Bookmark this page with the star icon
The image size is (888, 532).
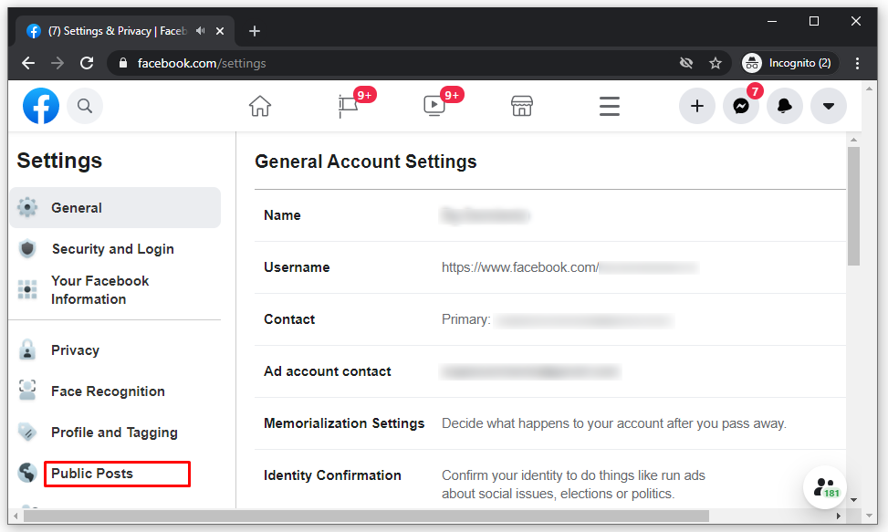tap(716, 63)
